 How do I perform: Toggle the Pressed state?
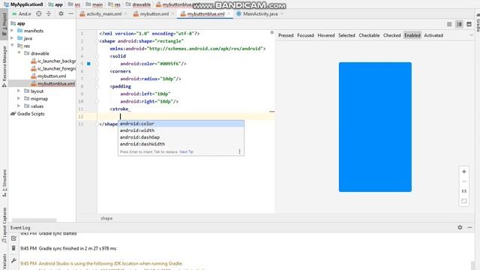[x=286, y=35]
